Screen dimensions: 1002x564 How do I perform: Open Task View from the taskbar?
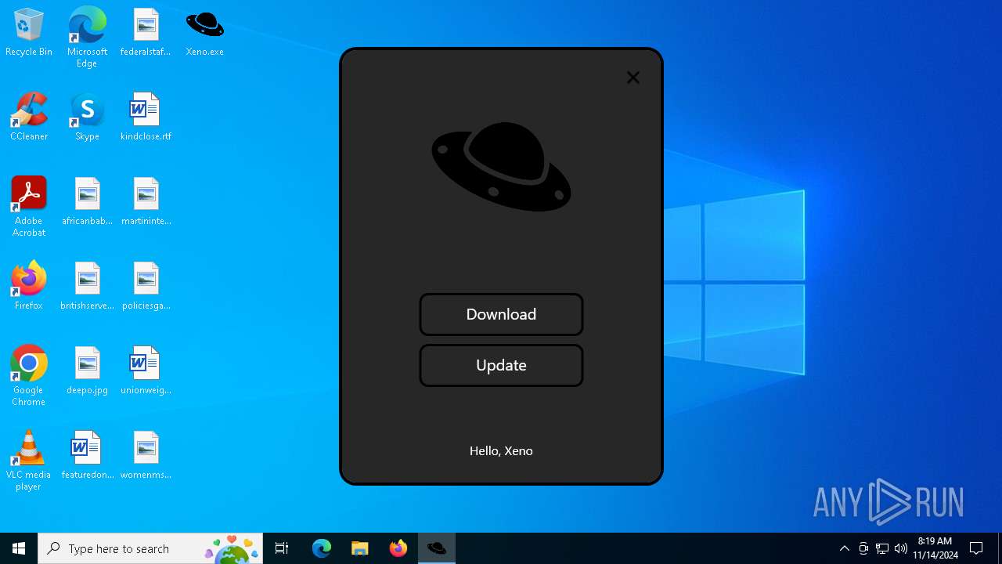[282, 548]
